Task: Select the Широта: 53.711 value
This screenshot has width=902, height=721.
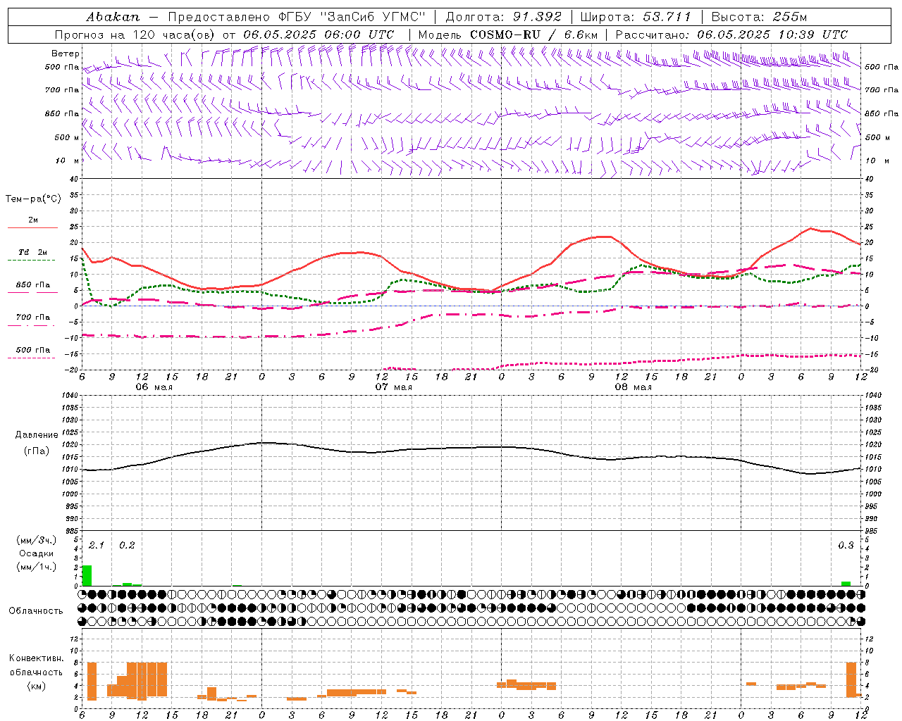Action: click(x=636, y=16)
